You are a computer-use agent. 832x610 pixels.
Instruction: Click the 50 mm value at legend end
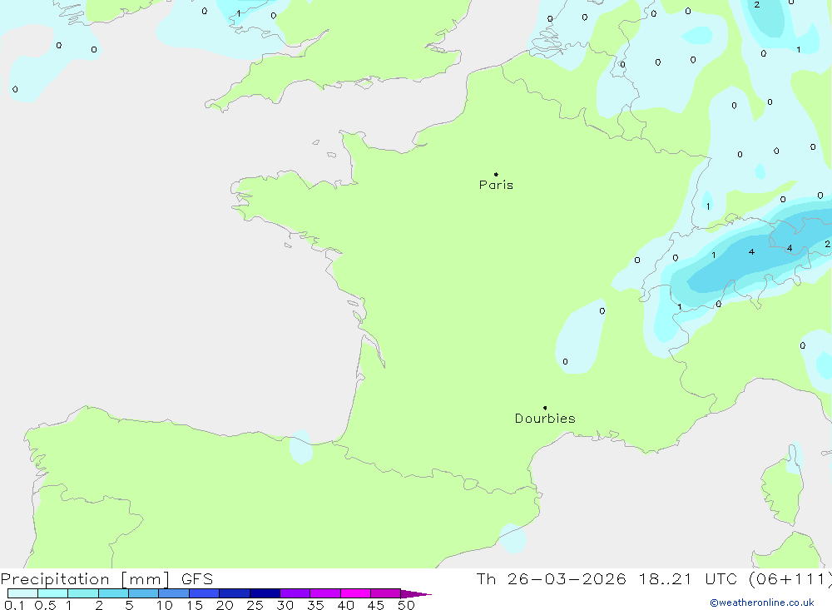pos(406,606)
